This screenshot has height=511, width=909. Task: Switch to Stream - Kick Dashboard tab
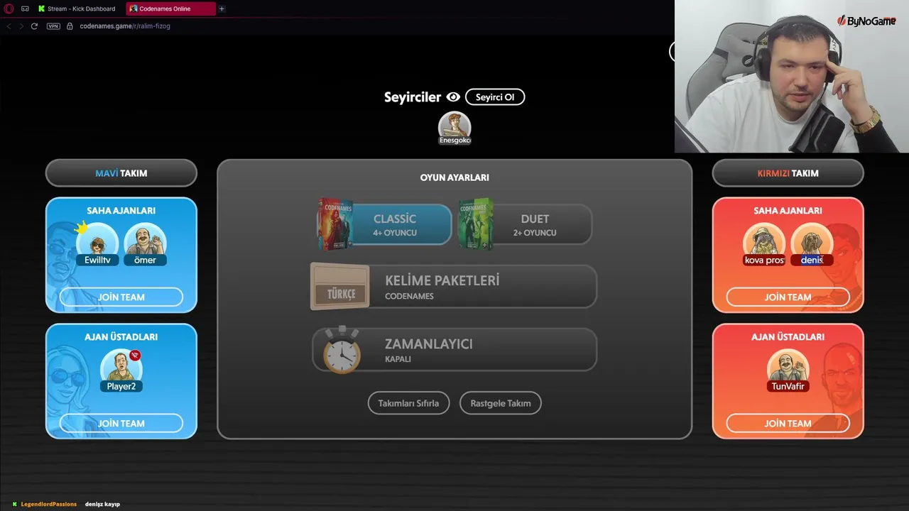tap(78, 9)
